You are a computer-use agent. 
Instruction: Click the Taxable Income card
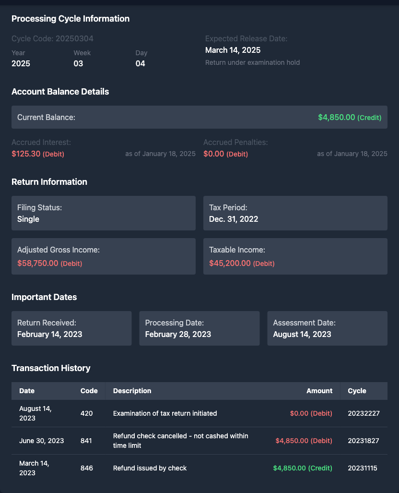pyautogui.click(x=295, y=256)
